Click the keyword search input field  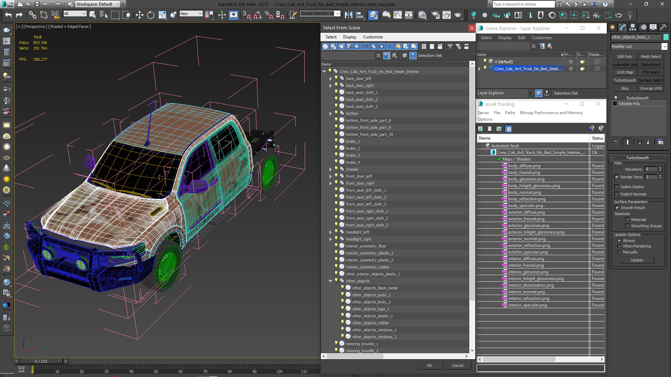523,4
